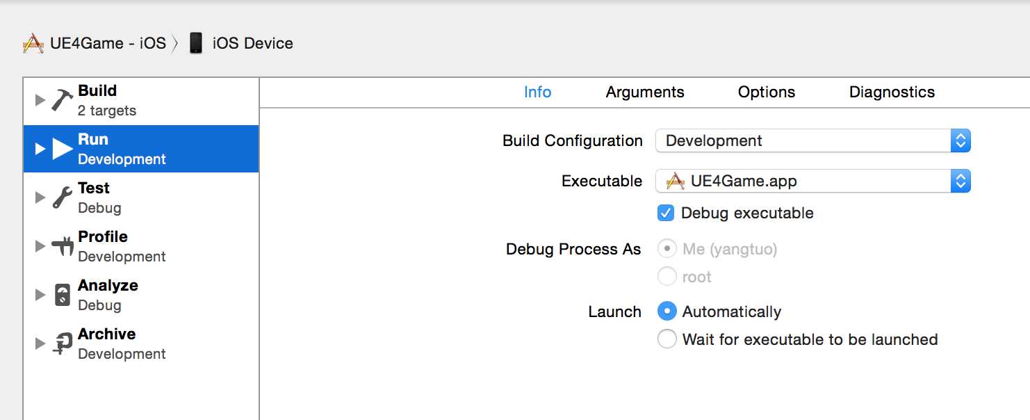Select the 'Me (yangtuo)' radio button
This screenshot has width=1030, height=420.
667,249
